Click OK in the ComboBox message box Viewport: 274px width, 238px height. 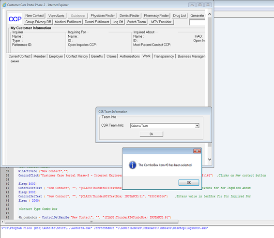pos(189,183)
